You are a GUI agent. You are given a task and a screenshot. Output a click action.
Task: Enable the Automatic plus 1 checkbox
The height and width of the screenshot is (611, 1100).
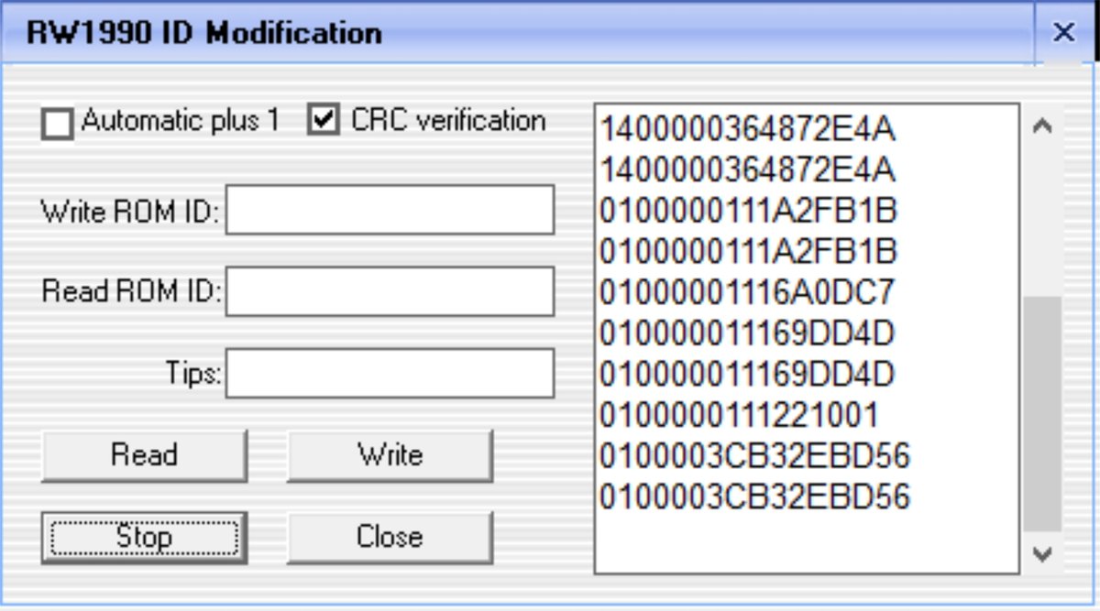[58, 124]
